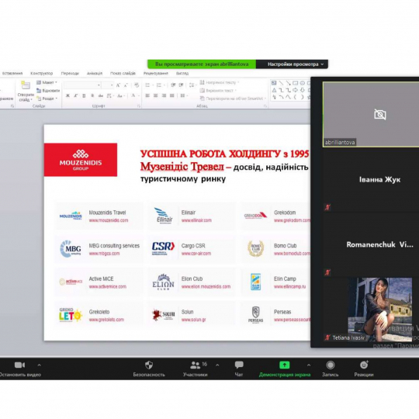
Task: Open the Макет layout dropdown
Action: click(47, 82)
